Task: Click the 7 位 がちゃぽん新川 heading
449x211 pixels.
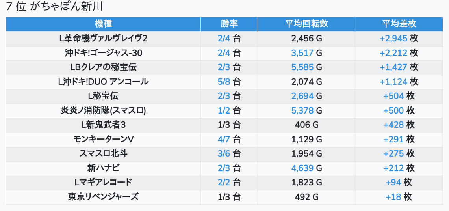Action: 55,7
